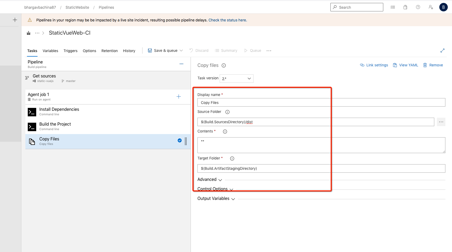
Task: Select Get sources
Action: (106, 79)
